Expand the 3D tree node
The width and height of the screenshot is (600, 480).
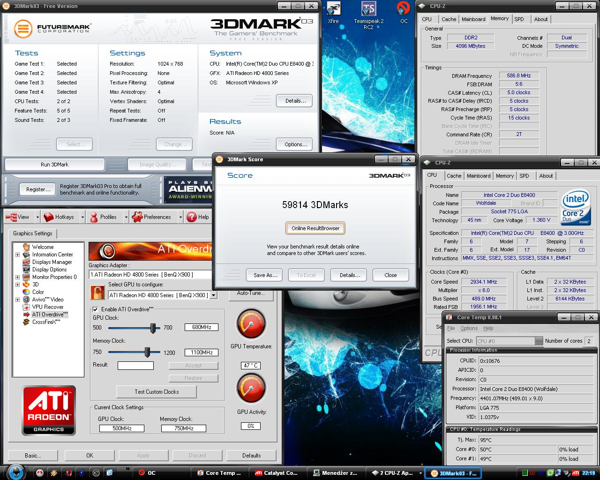(18, 285)
